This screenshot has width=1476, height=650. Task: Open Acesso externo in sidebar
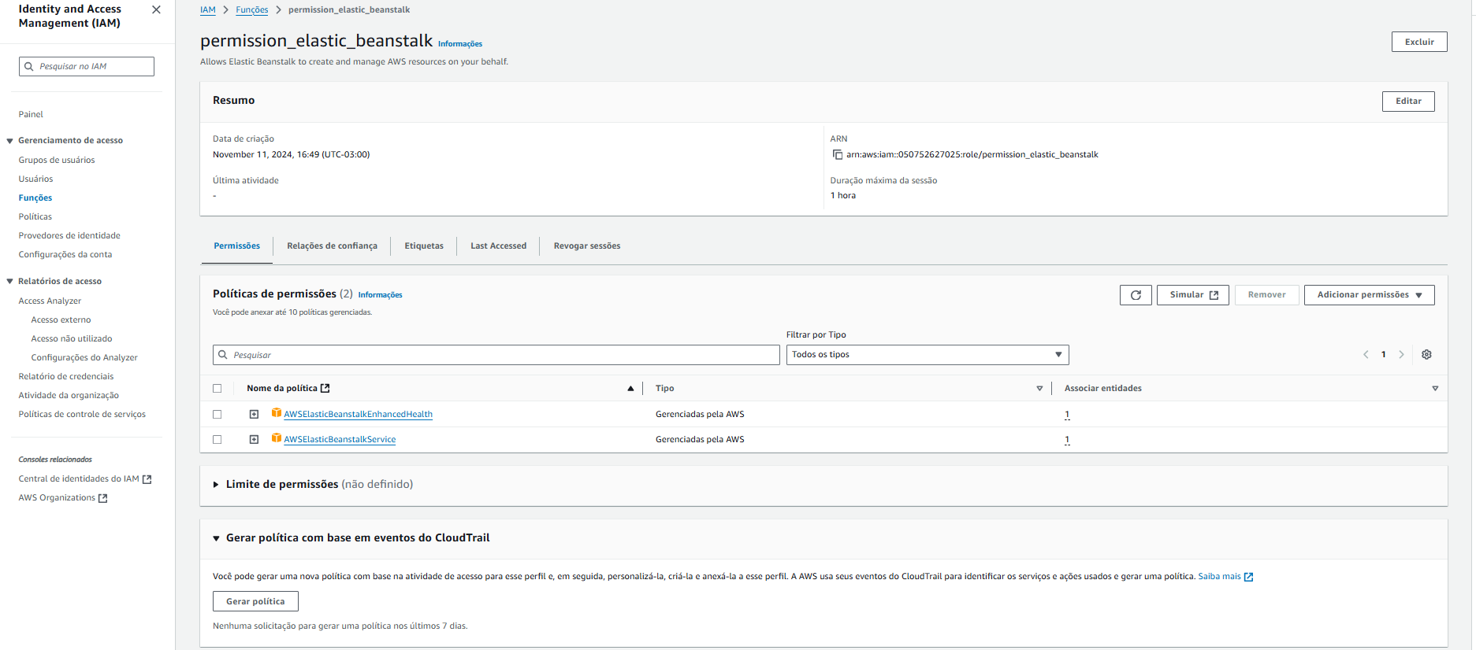click(61, 320)
